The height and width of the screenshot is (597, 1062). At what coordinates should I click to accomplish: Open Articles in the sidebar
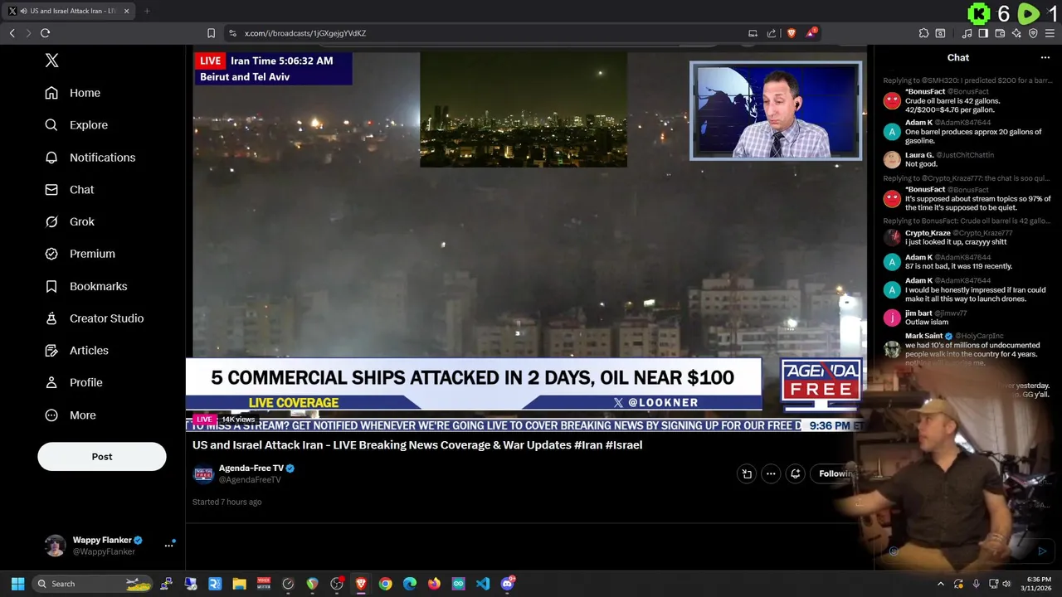[76, 351]
